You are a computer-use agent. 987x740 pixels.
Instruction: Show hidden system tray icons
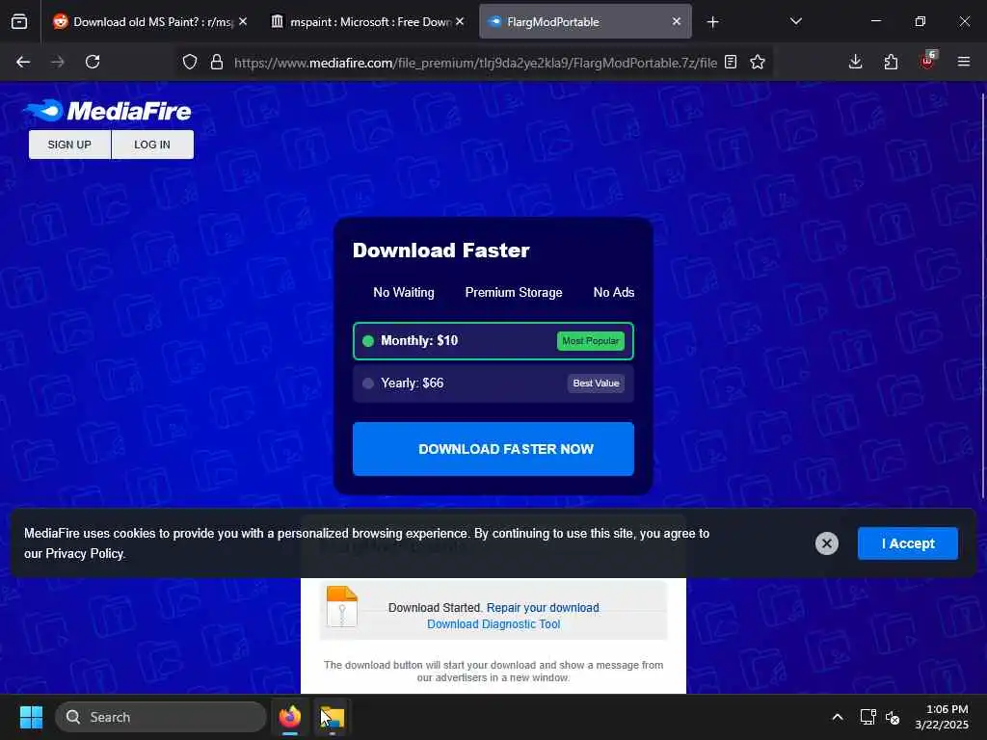(838, 717)
